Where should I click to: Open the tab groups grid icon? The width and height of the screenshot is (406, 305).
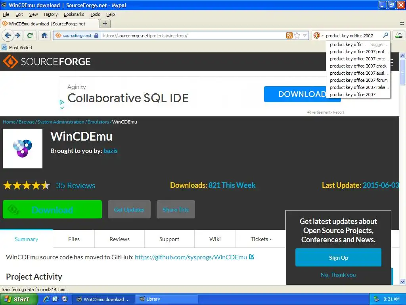pos(402,23)
